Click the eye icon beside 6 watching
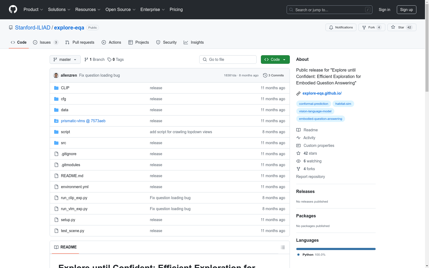This screenshot has width=429, height=268. (x=298, y=161)
